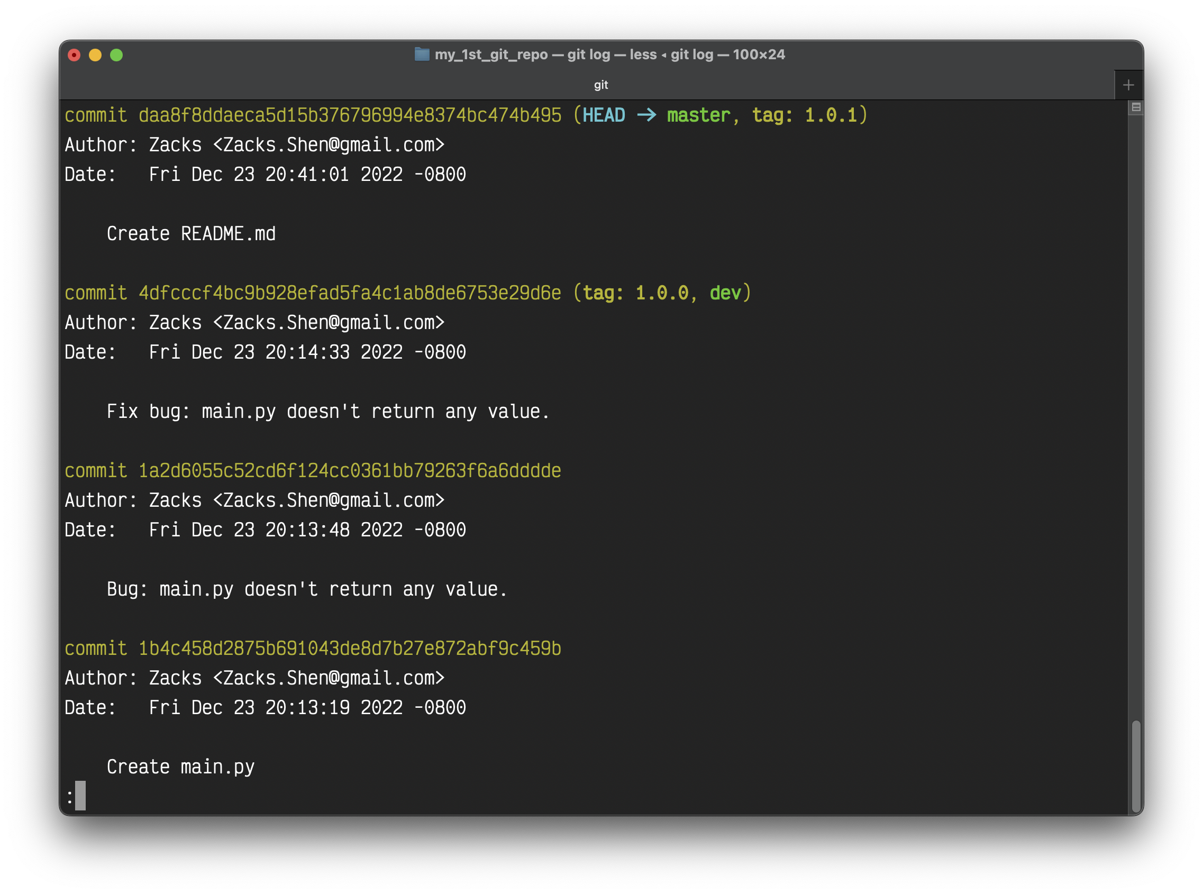Click the new tab plus button
Image resolution: width=1203 pixels, height=894 pixels.
point(1128,85)
